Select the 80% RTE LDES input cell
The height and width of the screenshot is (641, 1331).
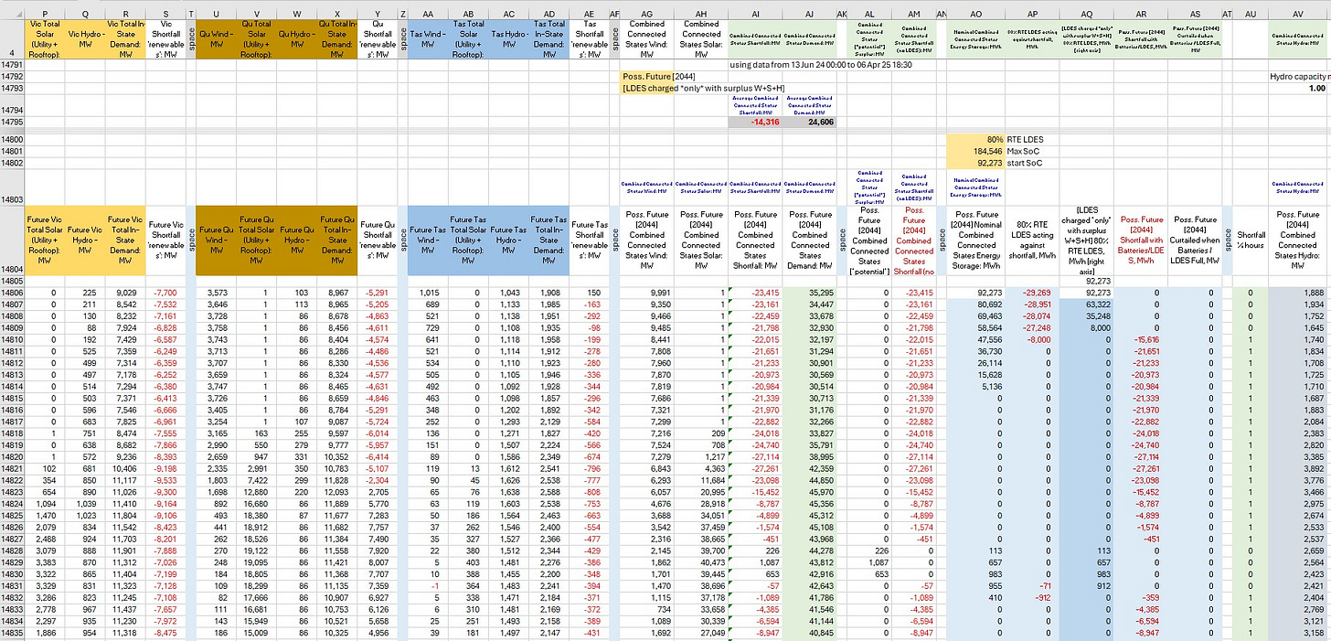pyautogui.click(x=976, y=139)
